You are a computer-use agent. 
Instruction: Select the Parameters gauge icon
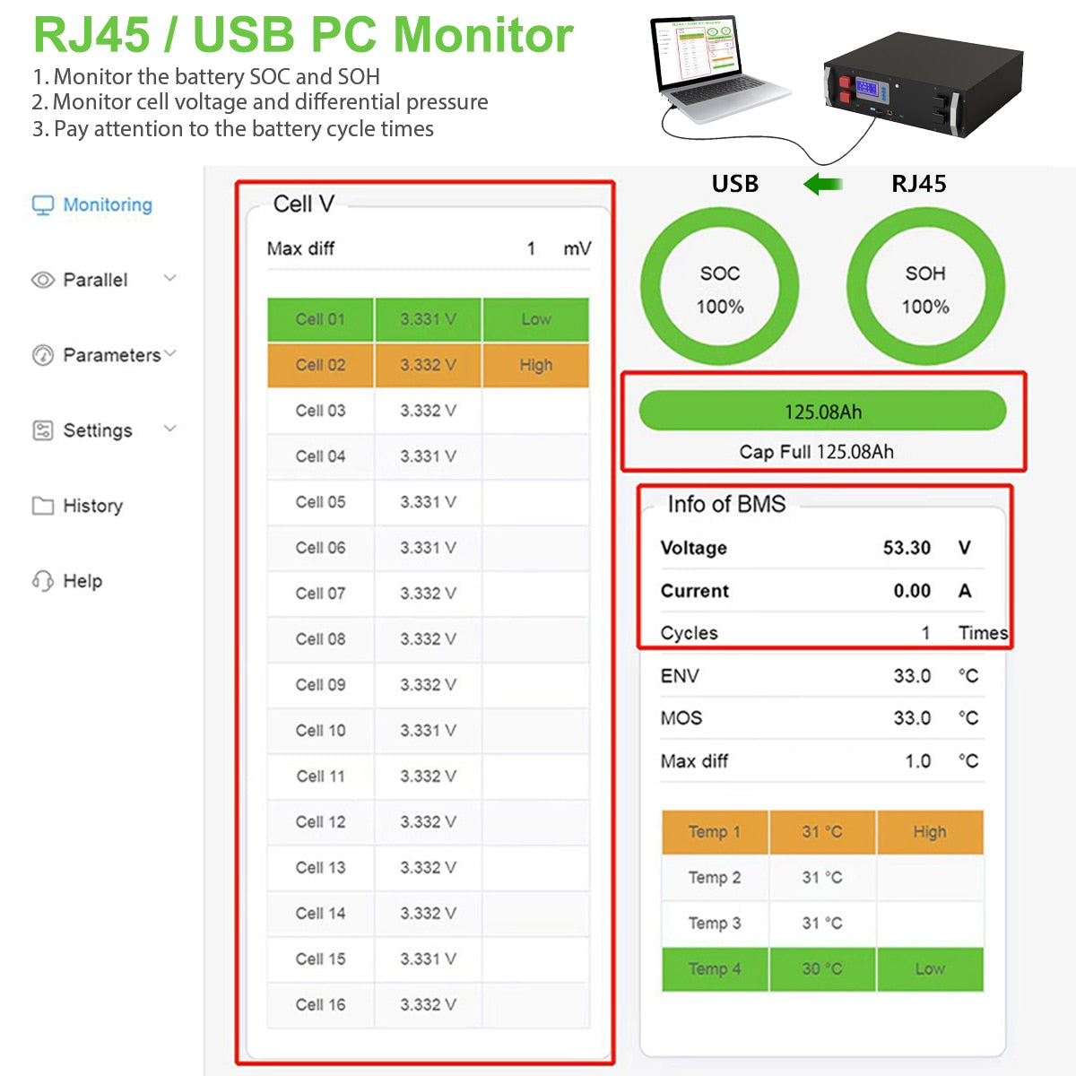41,355
